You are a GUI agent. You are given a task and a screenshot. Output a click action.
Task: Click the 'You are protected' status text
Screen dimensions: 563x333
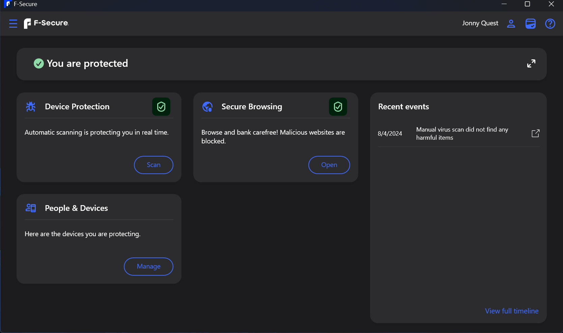pos(87,63)
